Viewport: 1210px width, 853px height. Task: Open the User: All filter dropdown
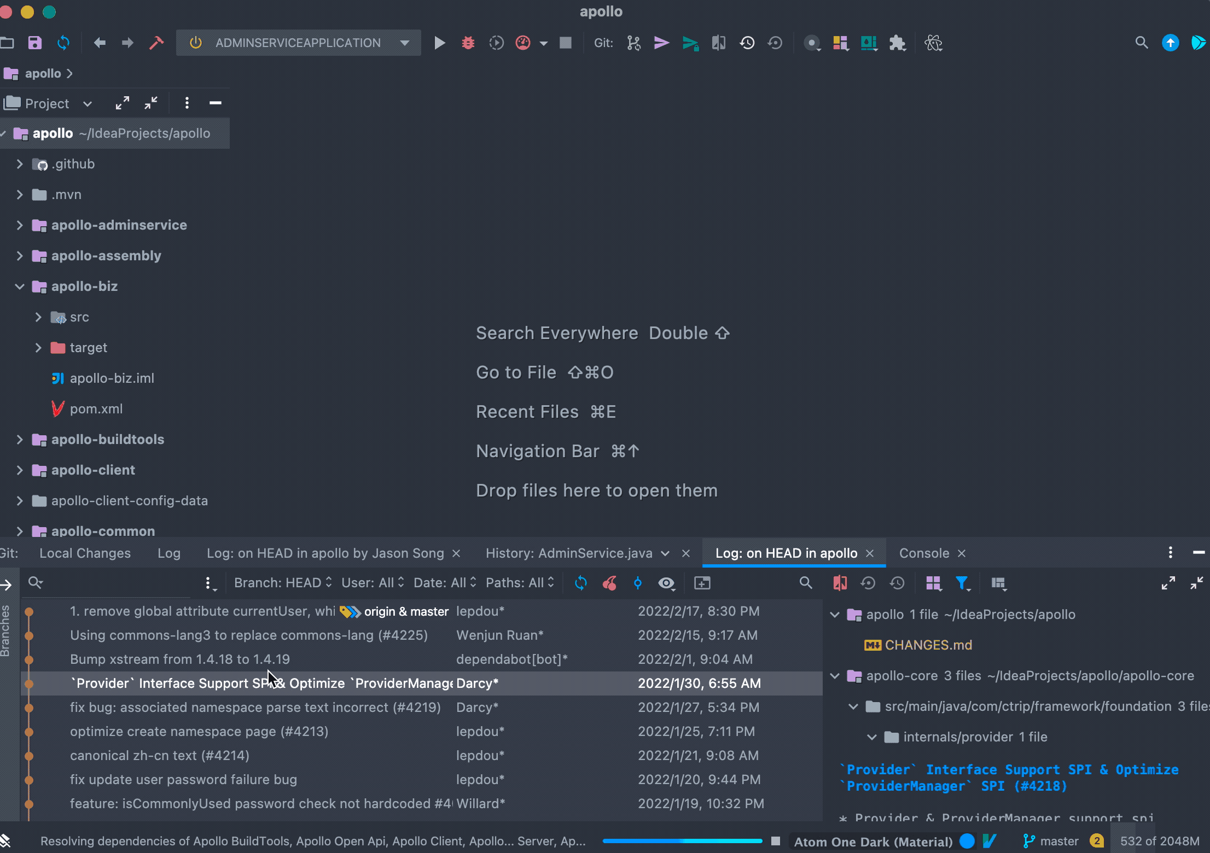pyautogui.click(x=373, y=583)
